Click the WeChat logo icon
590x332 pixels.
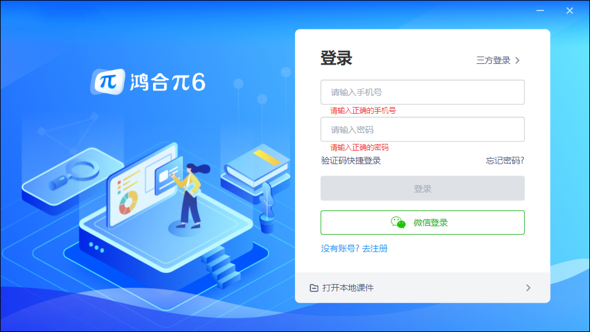pos(398,223)
